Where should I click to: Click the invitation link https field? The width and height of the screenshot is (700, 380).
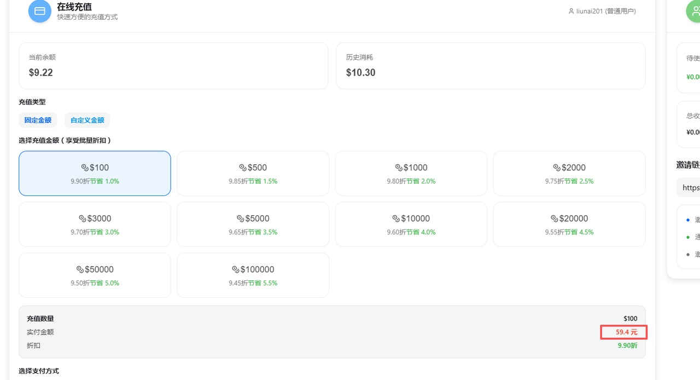coord(689,187)
